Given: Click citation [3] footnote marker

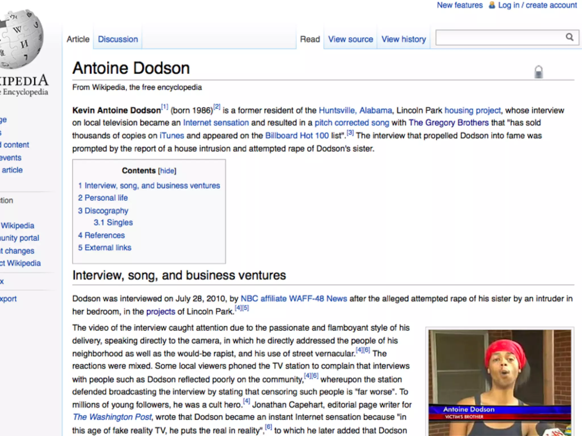Looking at the screenshot, I should click(350, 133).
